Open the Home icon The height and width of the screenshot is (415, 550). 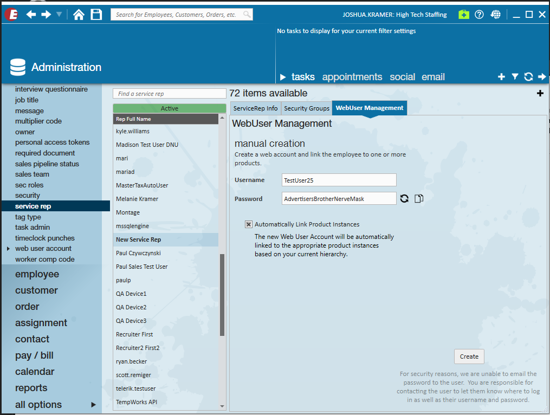(79, 15)
